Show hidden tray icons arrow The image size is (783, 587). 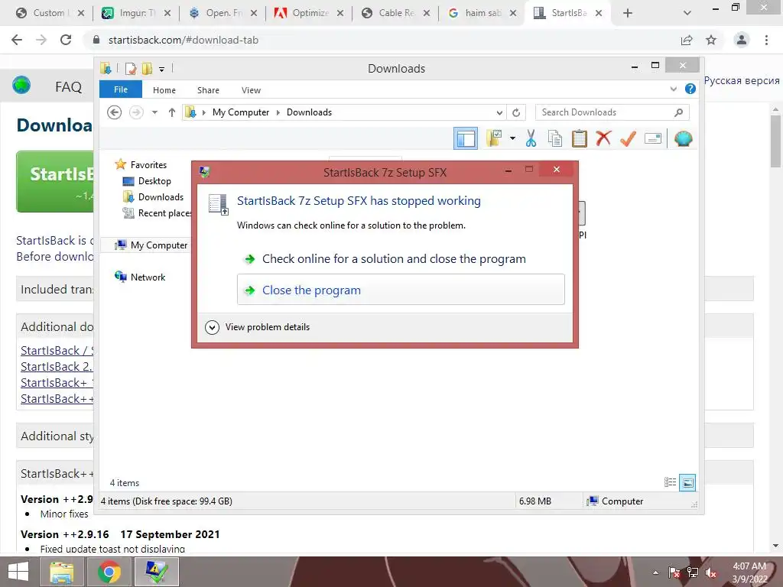click(x=655, y=572)
